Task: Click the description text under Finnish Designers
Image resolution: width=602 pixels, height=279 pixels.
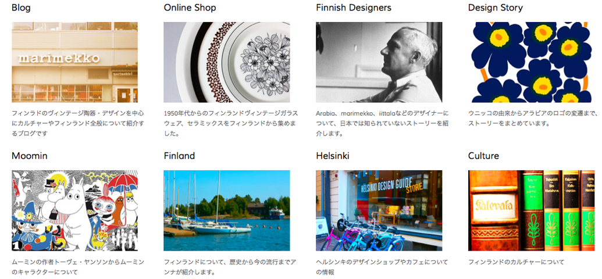Action: (382, 124)
